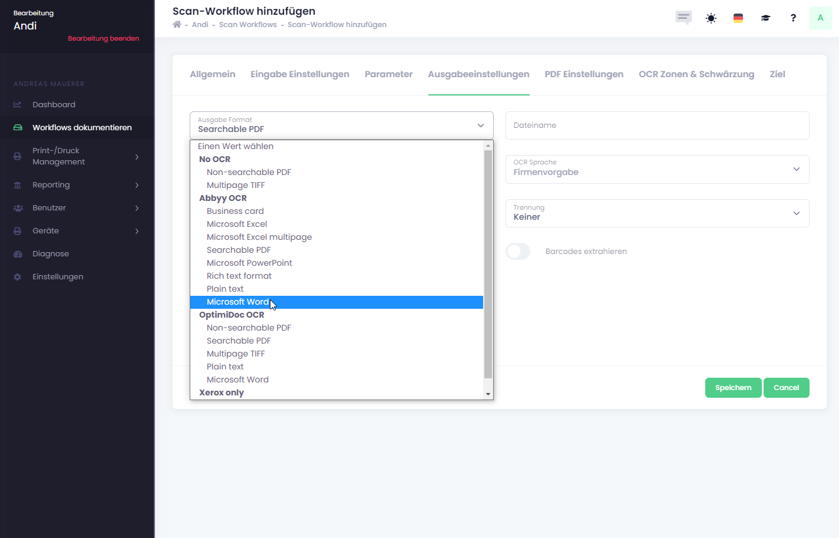Open the Ausgabe Format dropdown

click(342, 126)
